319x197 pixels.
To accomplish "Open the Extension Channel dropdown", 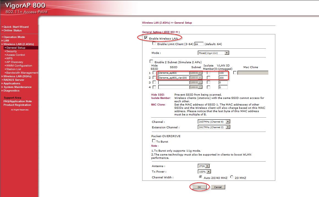I will [x=214, y=127].
